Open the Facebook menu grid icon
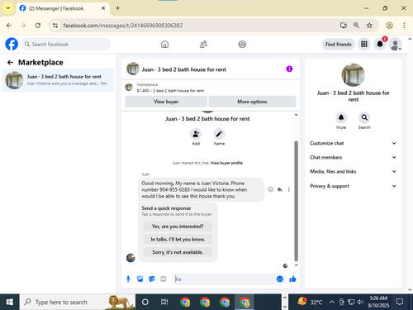 pos(364,44)
